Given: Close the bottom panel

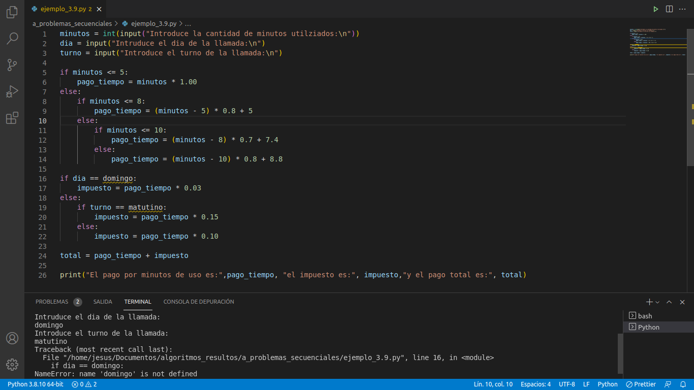Looking at the screenshot, I should [683, 302].
